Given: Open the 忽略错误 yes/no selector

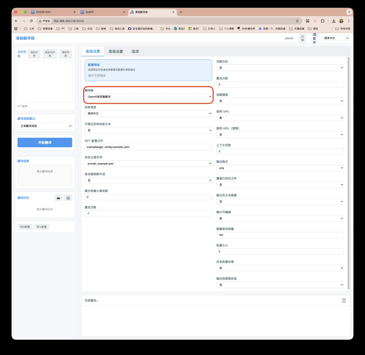Looking at the screenshot, I should coord(280,101).
